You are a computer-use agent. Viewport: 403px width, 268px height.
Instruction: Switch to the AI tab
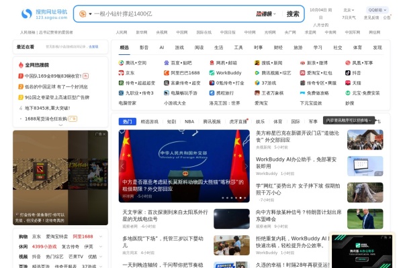coord(162,48)
